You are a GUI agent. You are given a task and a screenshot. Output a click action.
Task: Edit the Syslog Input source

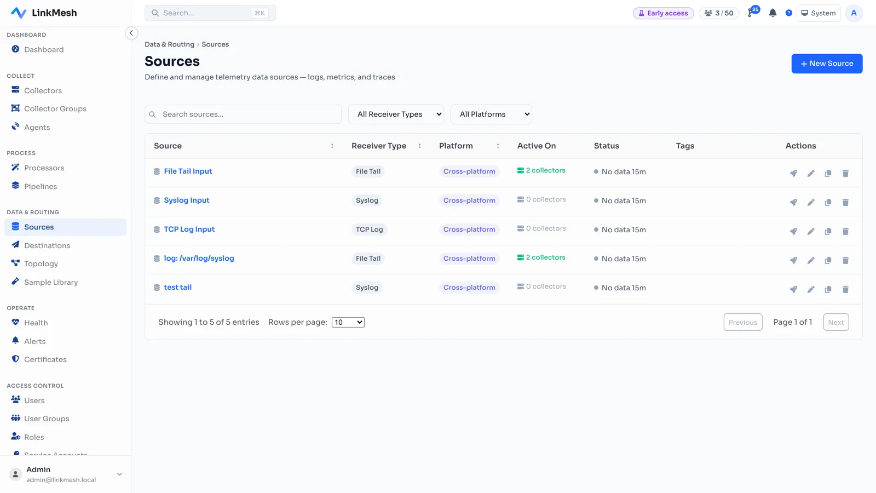(x=811, y=203)
